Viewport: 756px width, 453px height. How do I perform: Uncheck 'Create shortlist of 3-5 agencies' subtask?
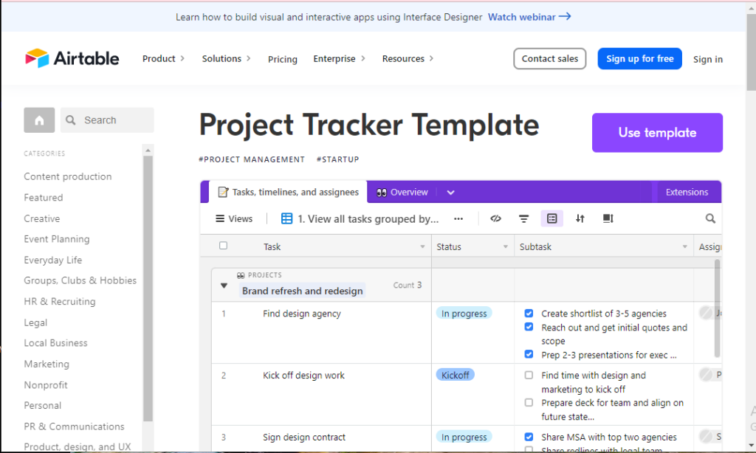[x=529, y=314]
